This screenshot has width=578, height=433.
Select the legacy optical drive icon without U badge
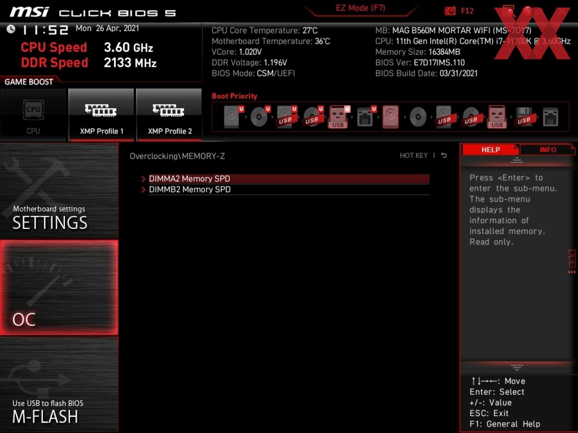click(x=418, y=117)
